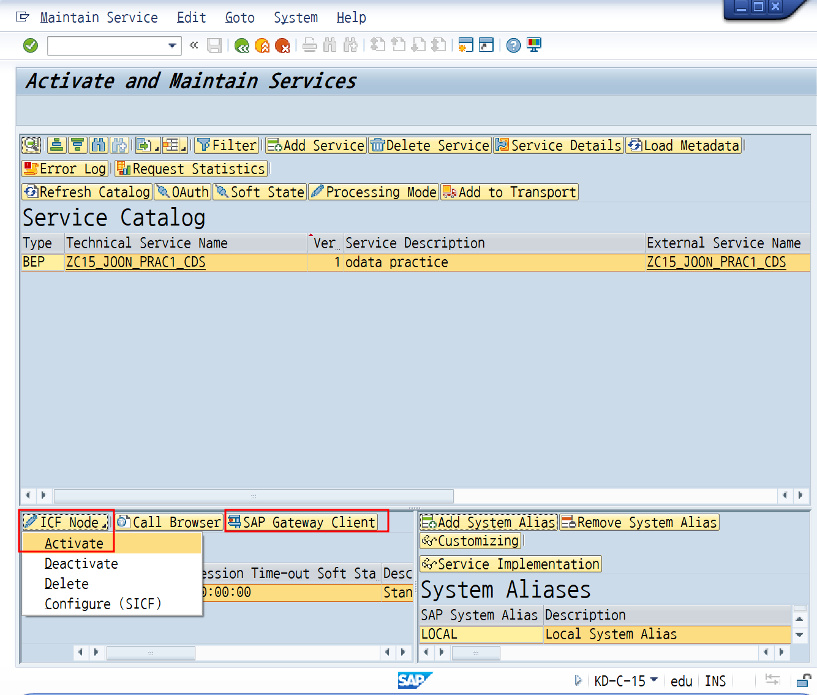This screenshot has height=695, width=817.
Task: Click the Help question mark icon
Action: 514,45
